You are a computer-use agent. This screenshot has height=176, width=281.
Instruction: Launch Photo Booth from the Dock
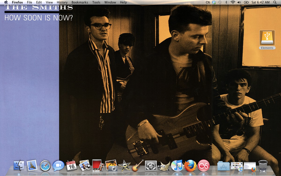pos(98,165)
